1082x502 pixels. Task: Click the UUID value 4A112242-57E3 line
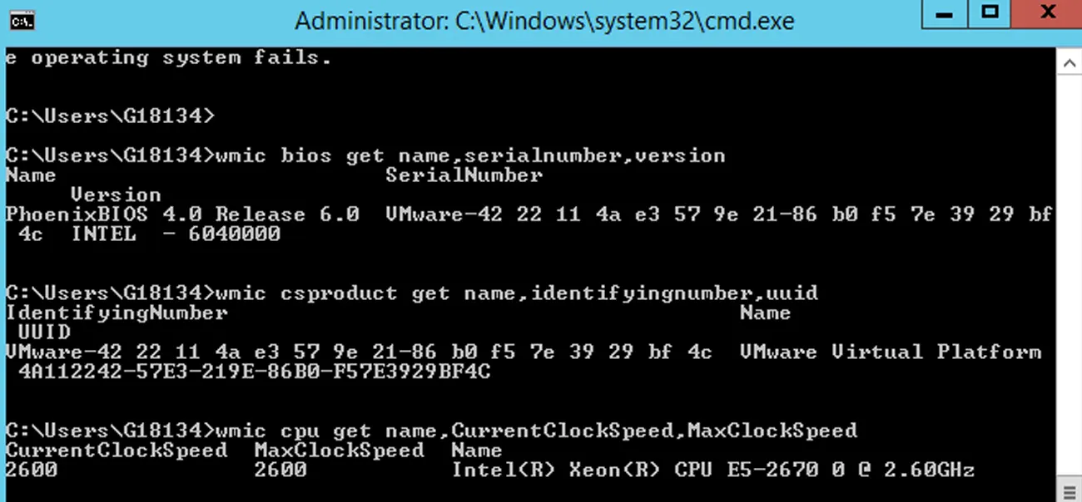pos(254,372)
